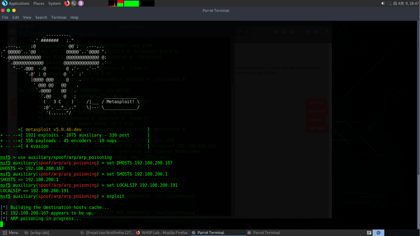420x236 pixels.
Task: Open the Edit menu in terminal
Action: (x=16, y=17)
